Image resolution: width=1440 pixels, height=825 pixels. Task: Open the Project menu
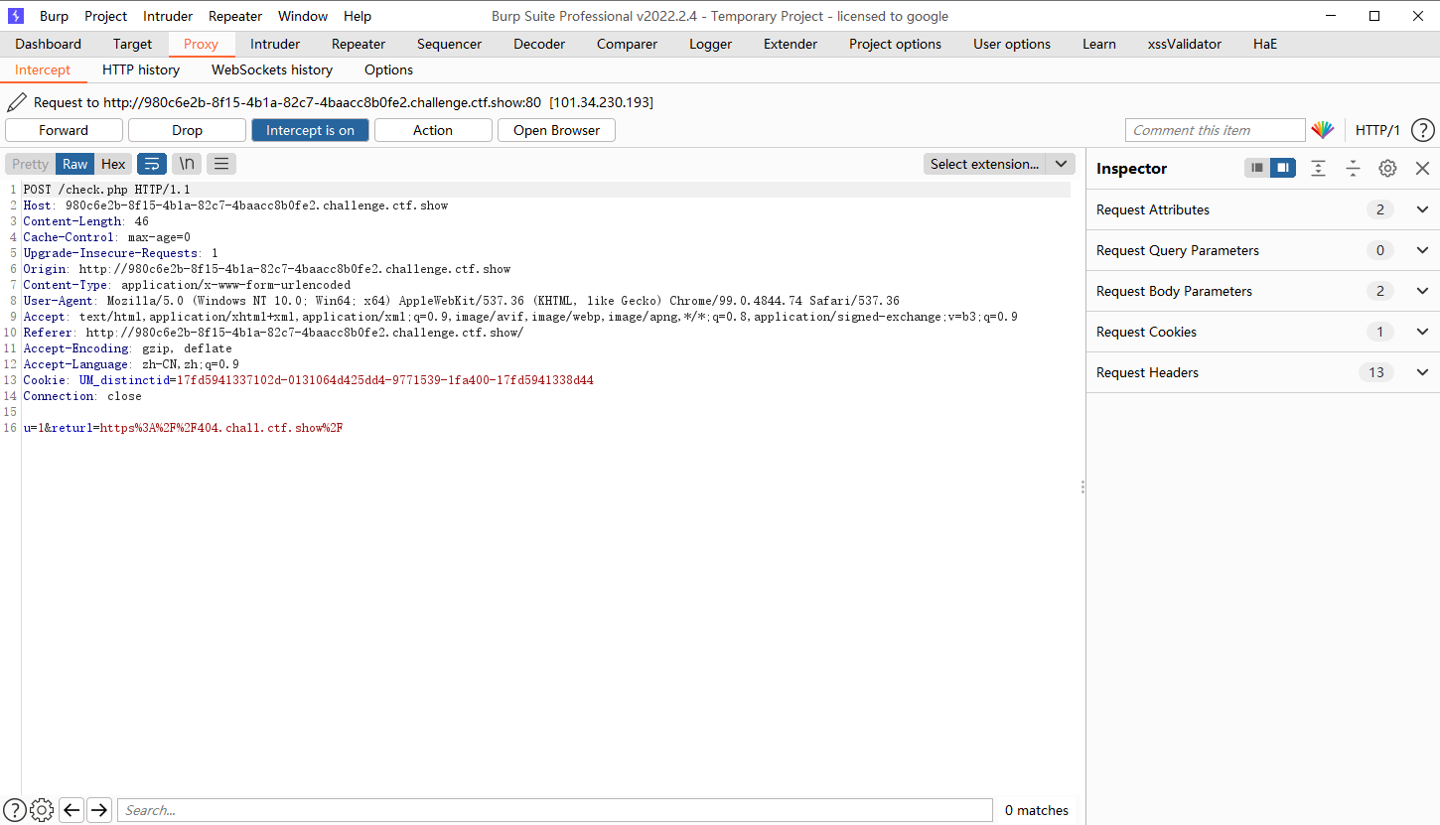click(105, 16)
